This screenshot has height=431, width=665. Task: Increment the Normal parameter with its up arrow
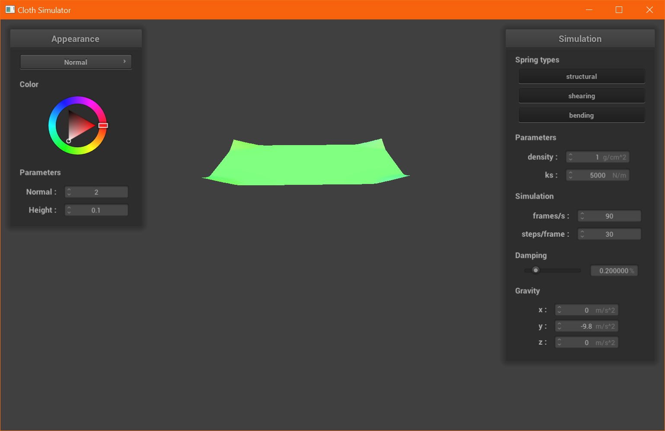coord(69,190)
